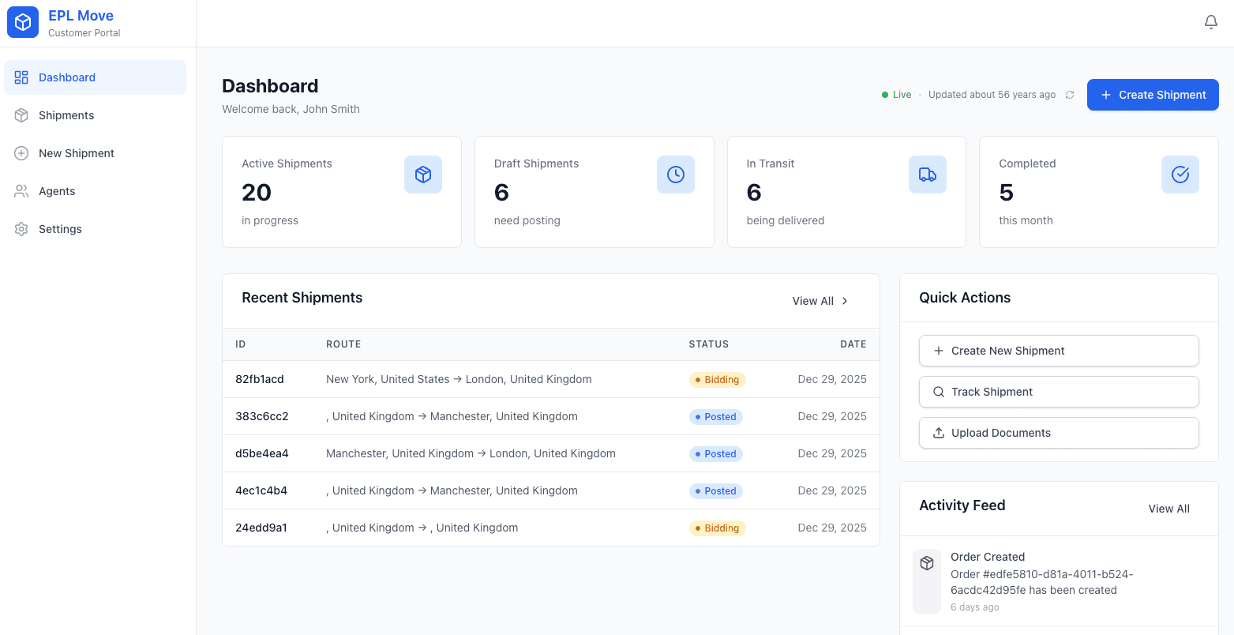
Task: Click the upload icon in Upload Documents
Action: pos(938,432)
